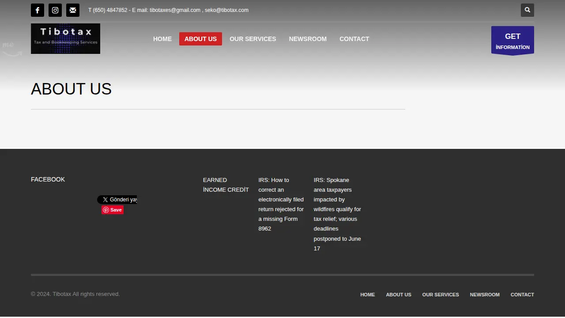Image resolution: width=565 pixels, height=318 pixels.
Task: Open the search magnifier icon
Action: [x=527, y=10]
